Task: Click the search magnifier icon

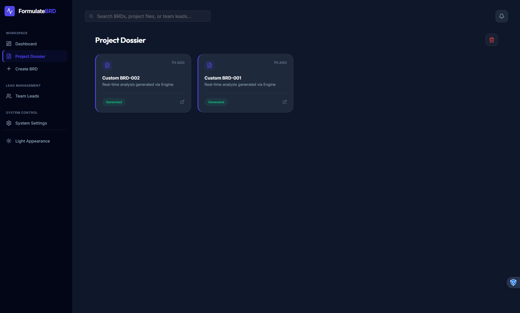Action: (x=91, y=16)
